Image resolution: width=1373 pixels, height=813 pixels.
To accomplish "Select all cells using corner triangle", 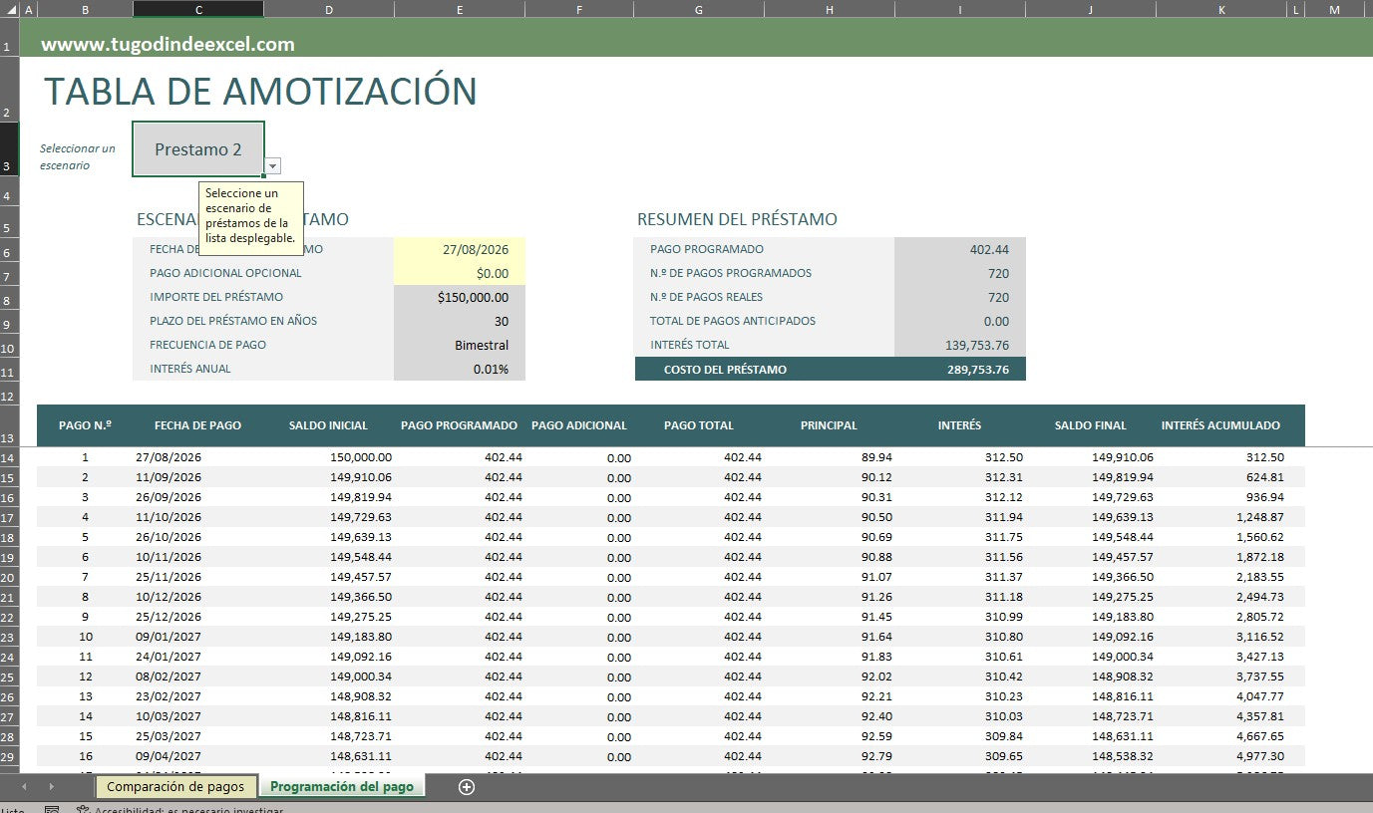I will click(x=10, y=9).
